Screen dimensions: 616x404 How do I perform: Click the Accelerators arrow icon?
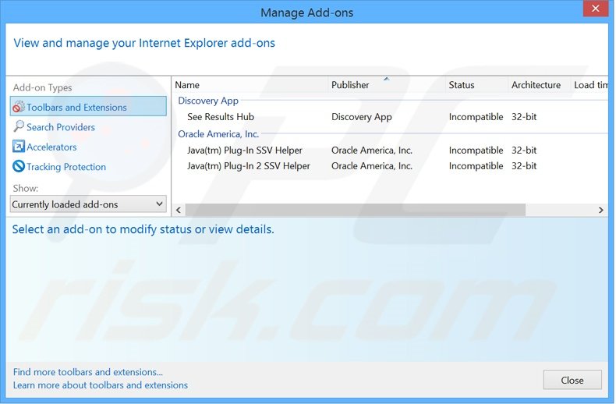tap(19, 147)
